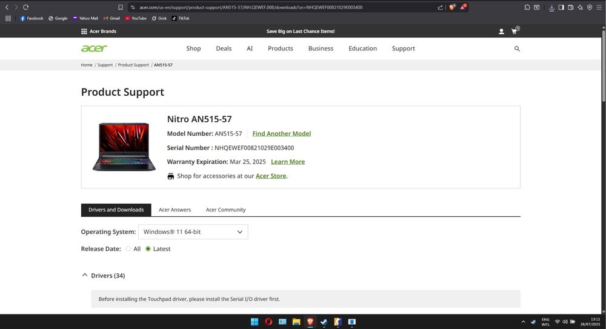Screen dimensions: 606x329
Task: Select Drivers and Downloads tab
Action: (116, 210)
